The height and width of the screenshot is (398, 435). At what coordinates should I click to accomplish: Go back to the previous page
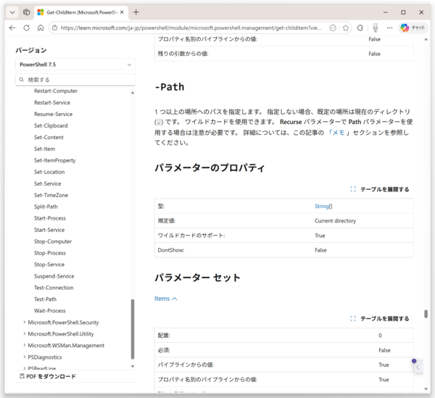[x=12, y=28]
